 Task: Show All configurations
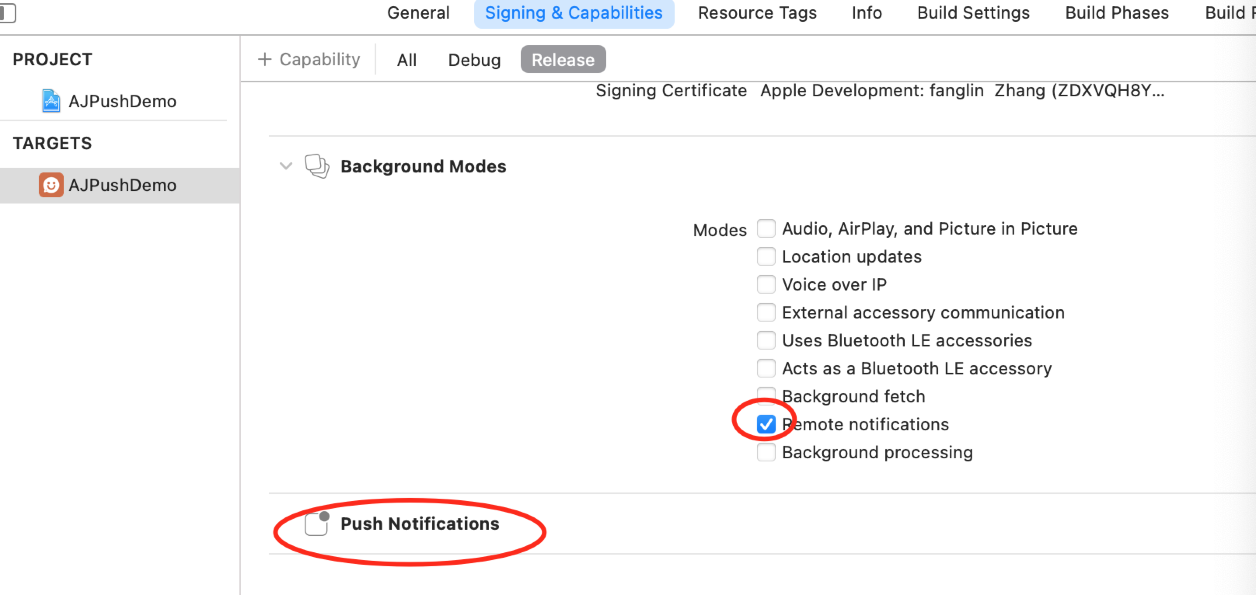click(406, 60)
